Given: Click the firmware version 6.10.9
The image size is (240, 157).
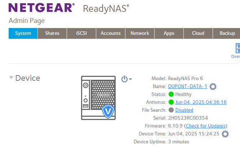Looking at the screenshot, I should tap(175, 126).
